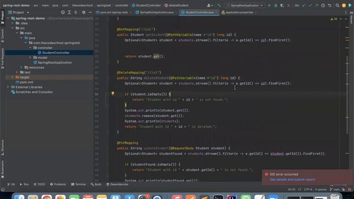Expand External Libraries node
Image resolution: width=354 pixels, height=199 pixels.
(8, 87)
